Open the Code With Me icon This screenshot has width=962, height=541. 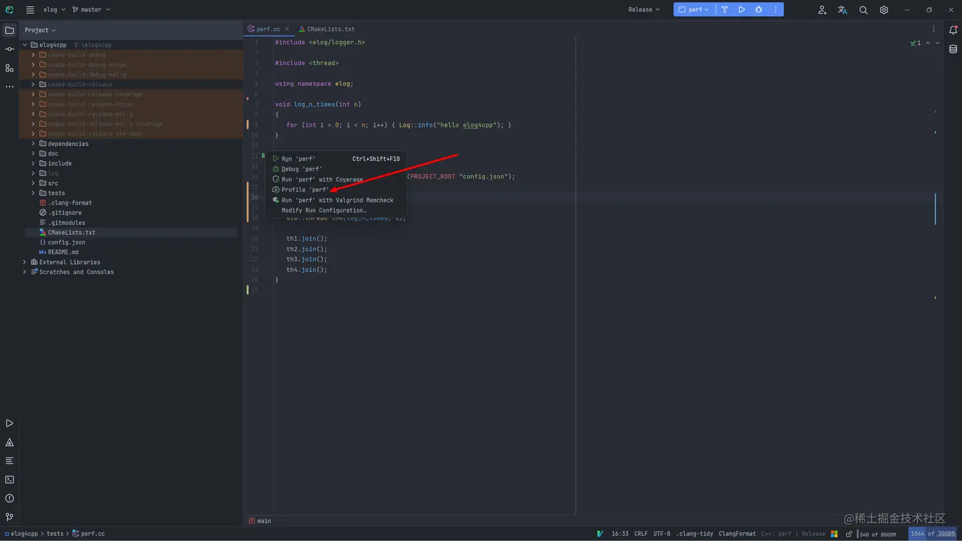pyautogui.click(x=822, y=10)
